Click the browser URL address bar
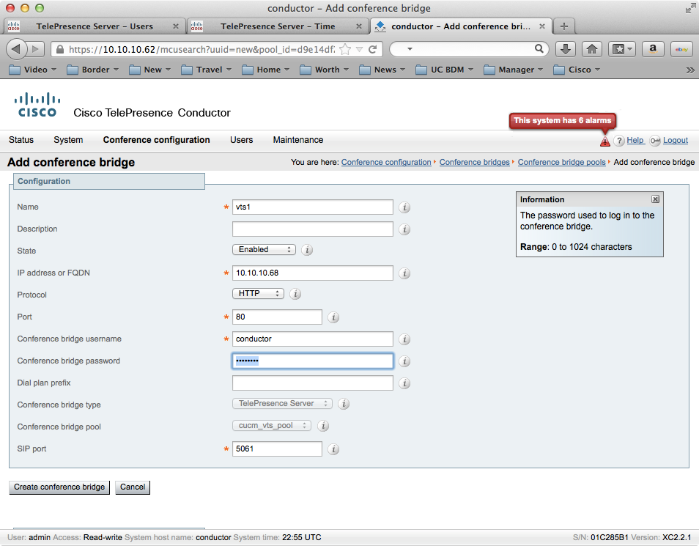This screenshot has width=699, height=546. (x=201, y=49)
